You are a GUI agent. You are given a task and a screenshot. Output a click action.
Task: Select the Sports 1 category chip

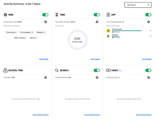34,38
